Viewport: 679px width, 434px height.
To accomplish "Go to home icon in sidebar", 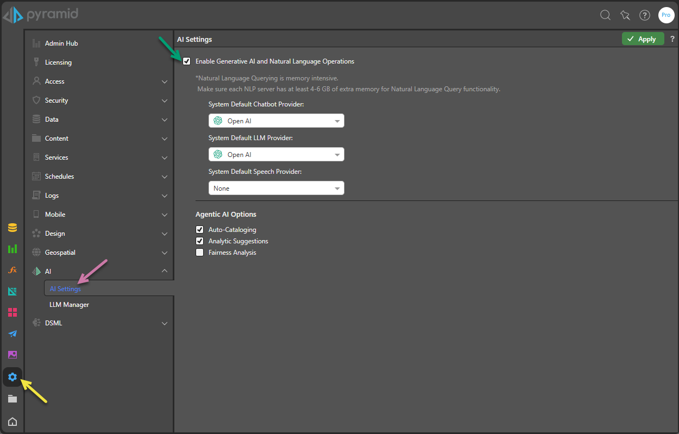I will 12,422.
